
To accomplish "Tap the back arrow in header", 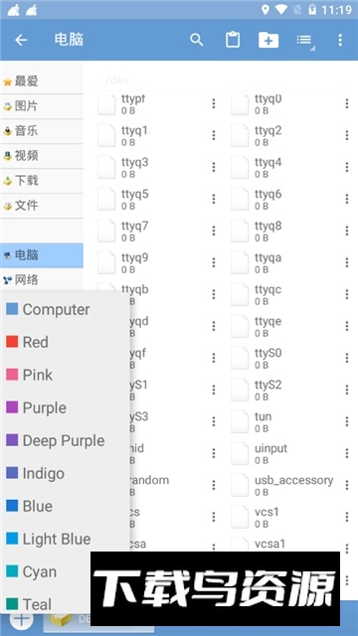I will pyautogui.click(x=21, y=40).
